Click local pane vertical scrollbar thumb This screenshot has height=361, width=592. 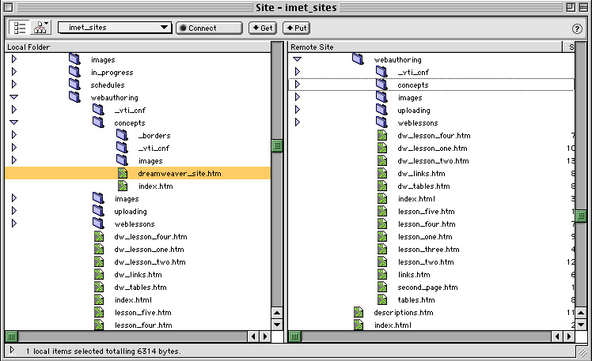pos(277,145)
